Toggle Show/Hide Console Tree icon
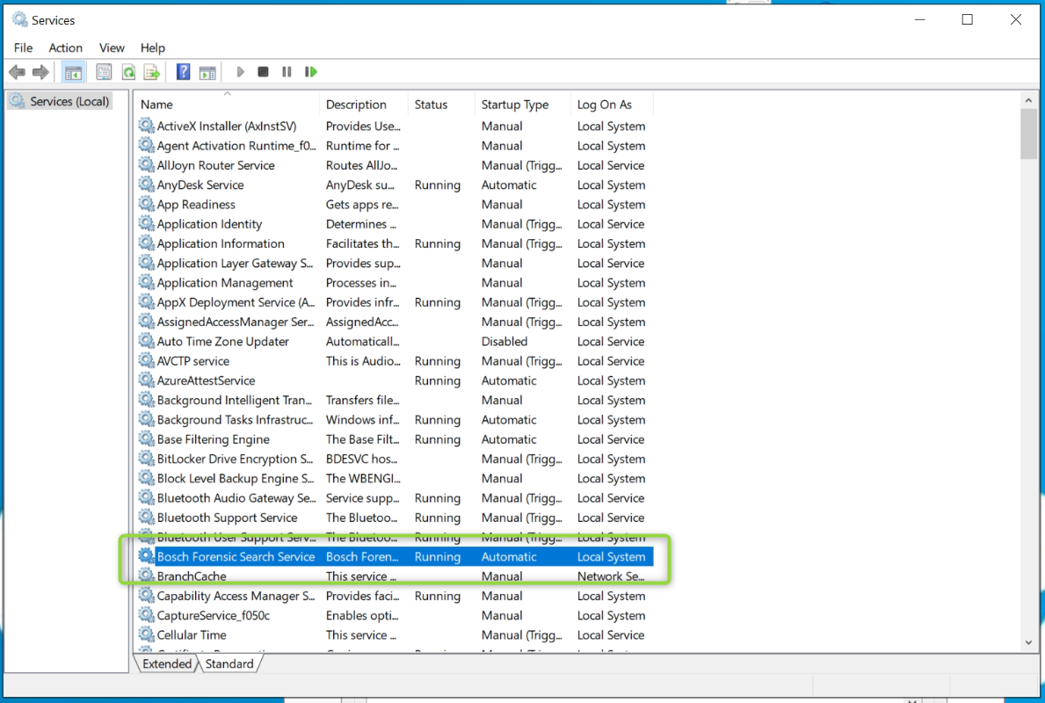 [74, 72]
